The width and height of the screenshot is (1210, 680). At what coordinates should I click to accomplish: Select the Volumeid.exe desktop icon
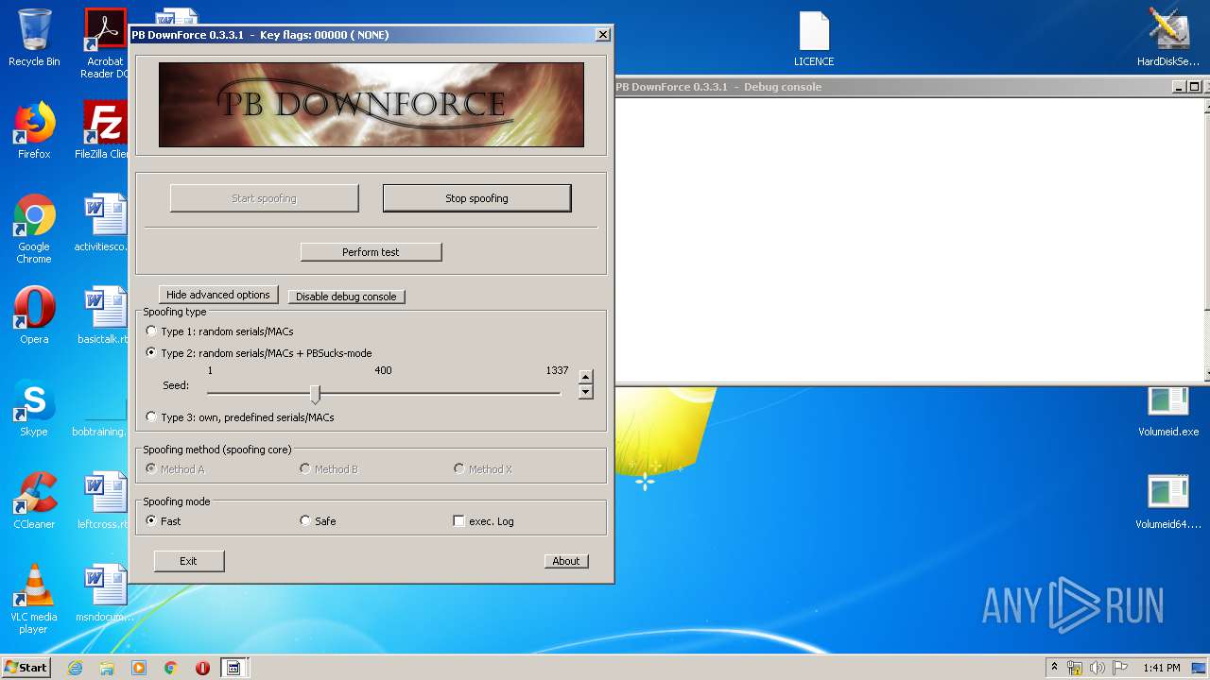1168,413
